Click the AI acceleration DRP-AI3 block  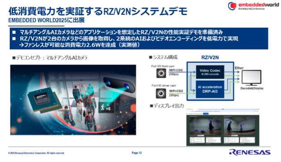point(210,89)
